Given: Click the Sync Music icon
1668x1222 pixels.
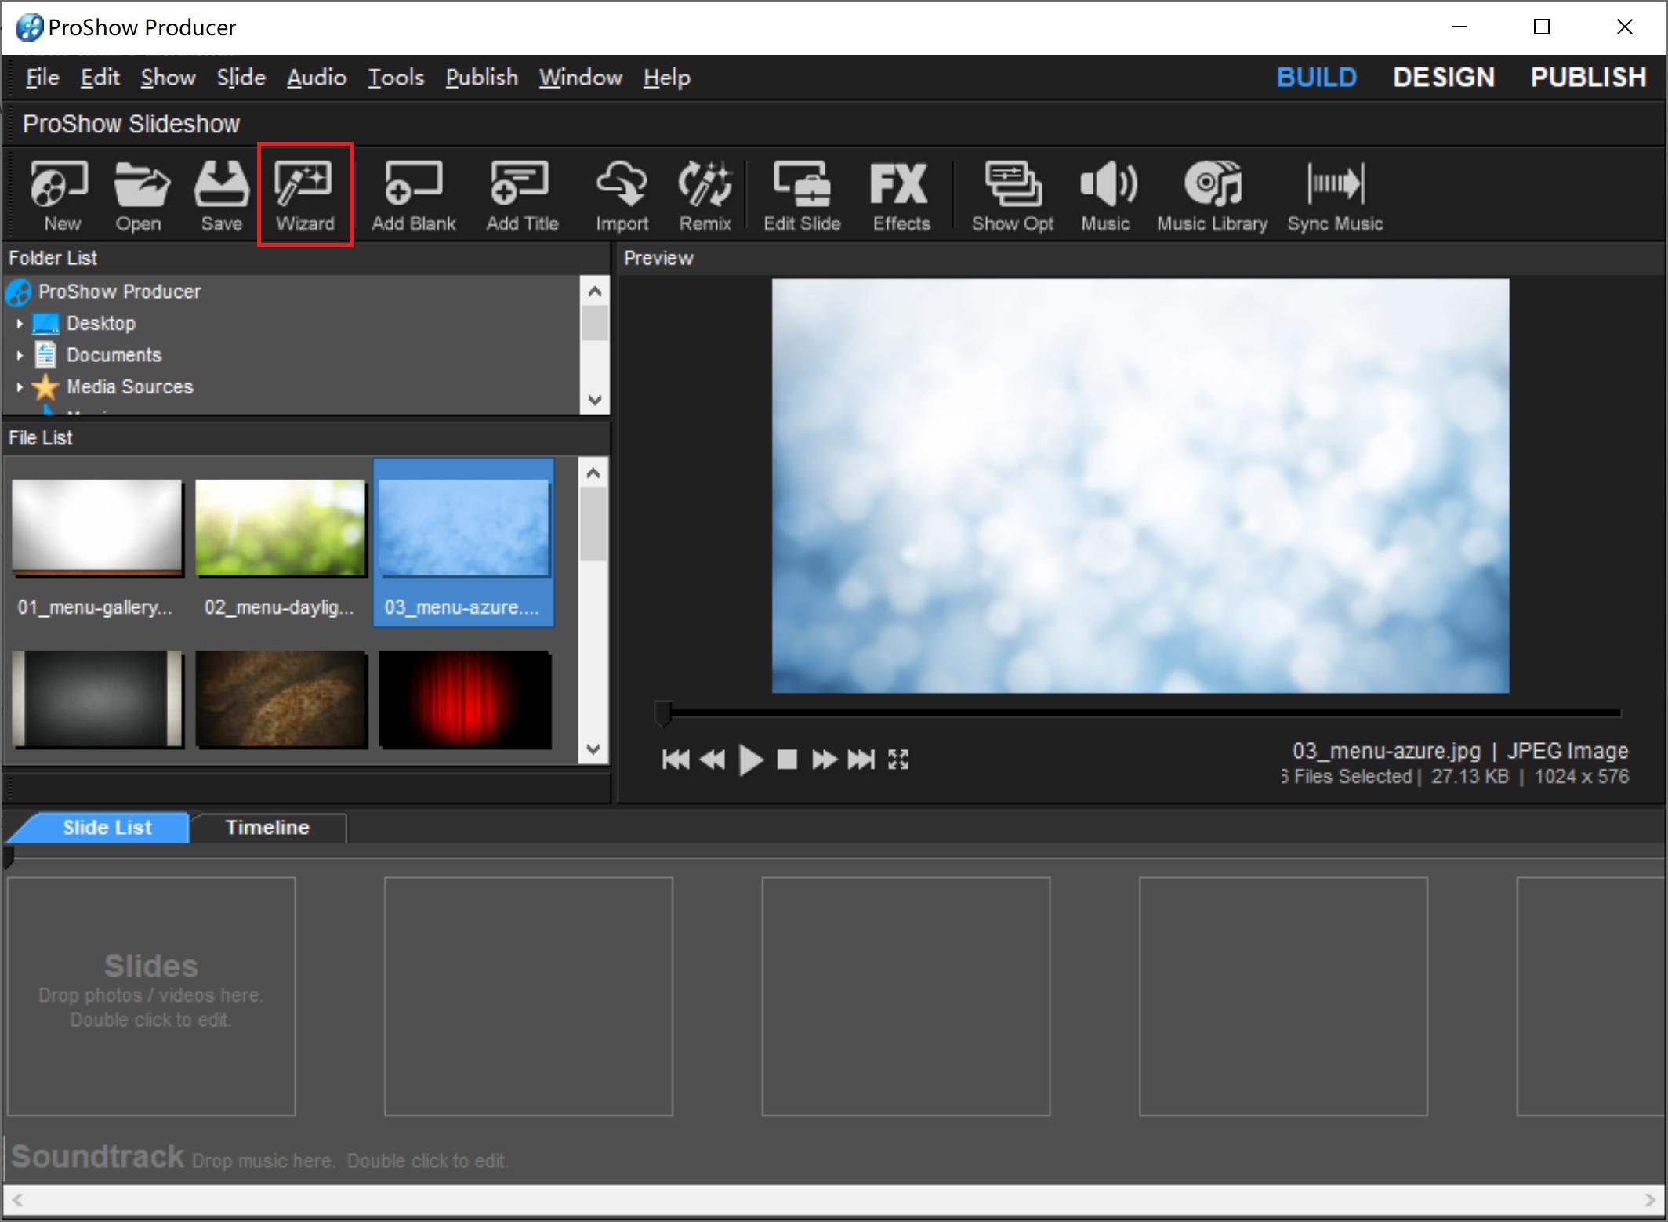Looking at the screenshot, I should [x=1334, y=194].
